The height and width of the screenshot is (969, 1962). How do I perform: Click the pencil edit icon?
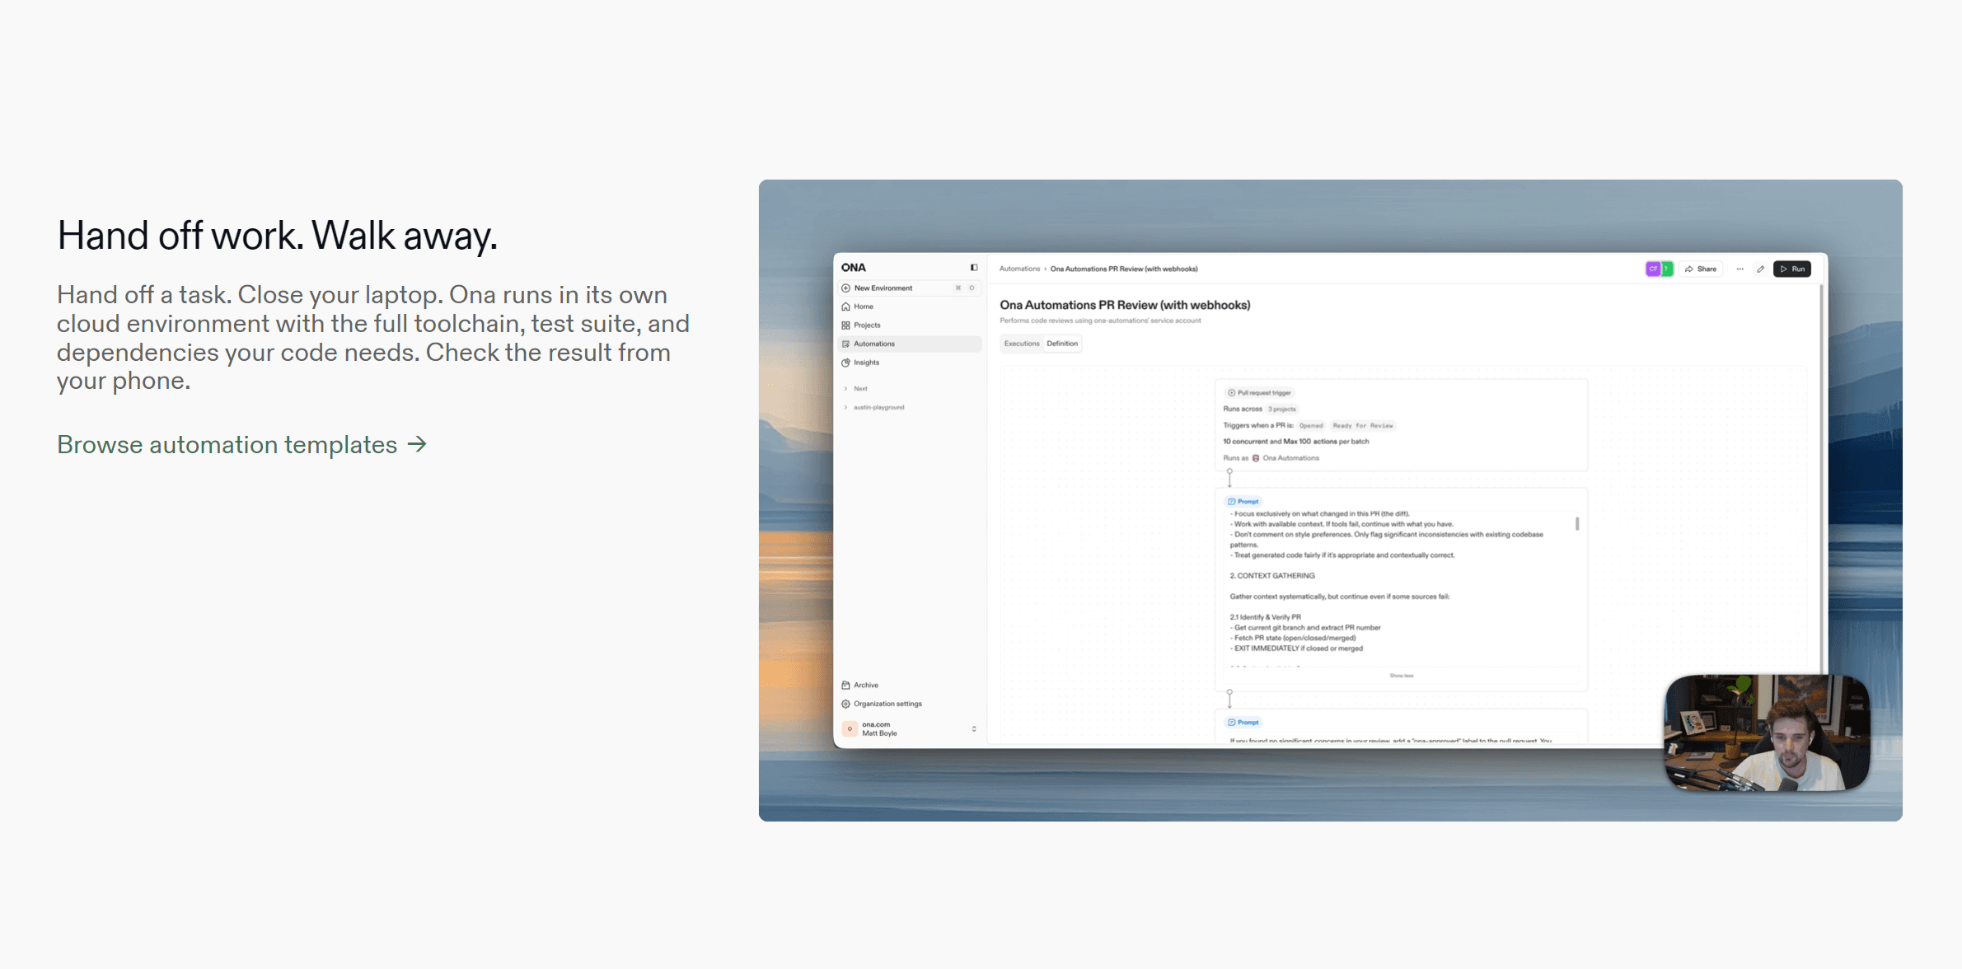click(1760, 269)
